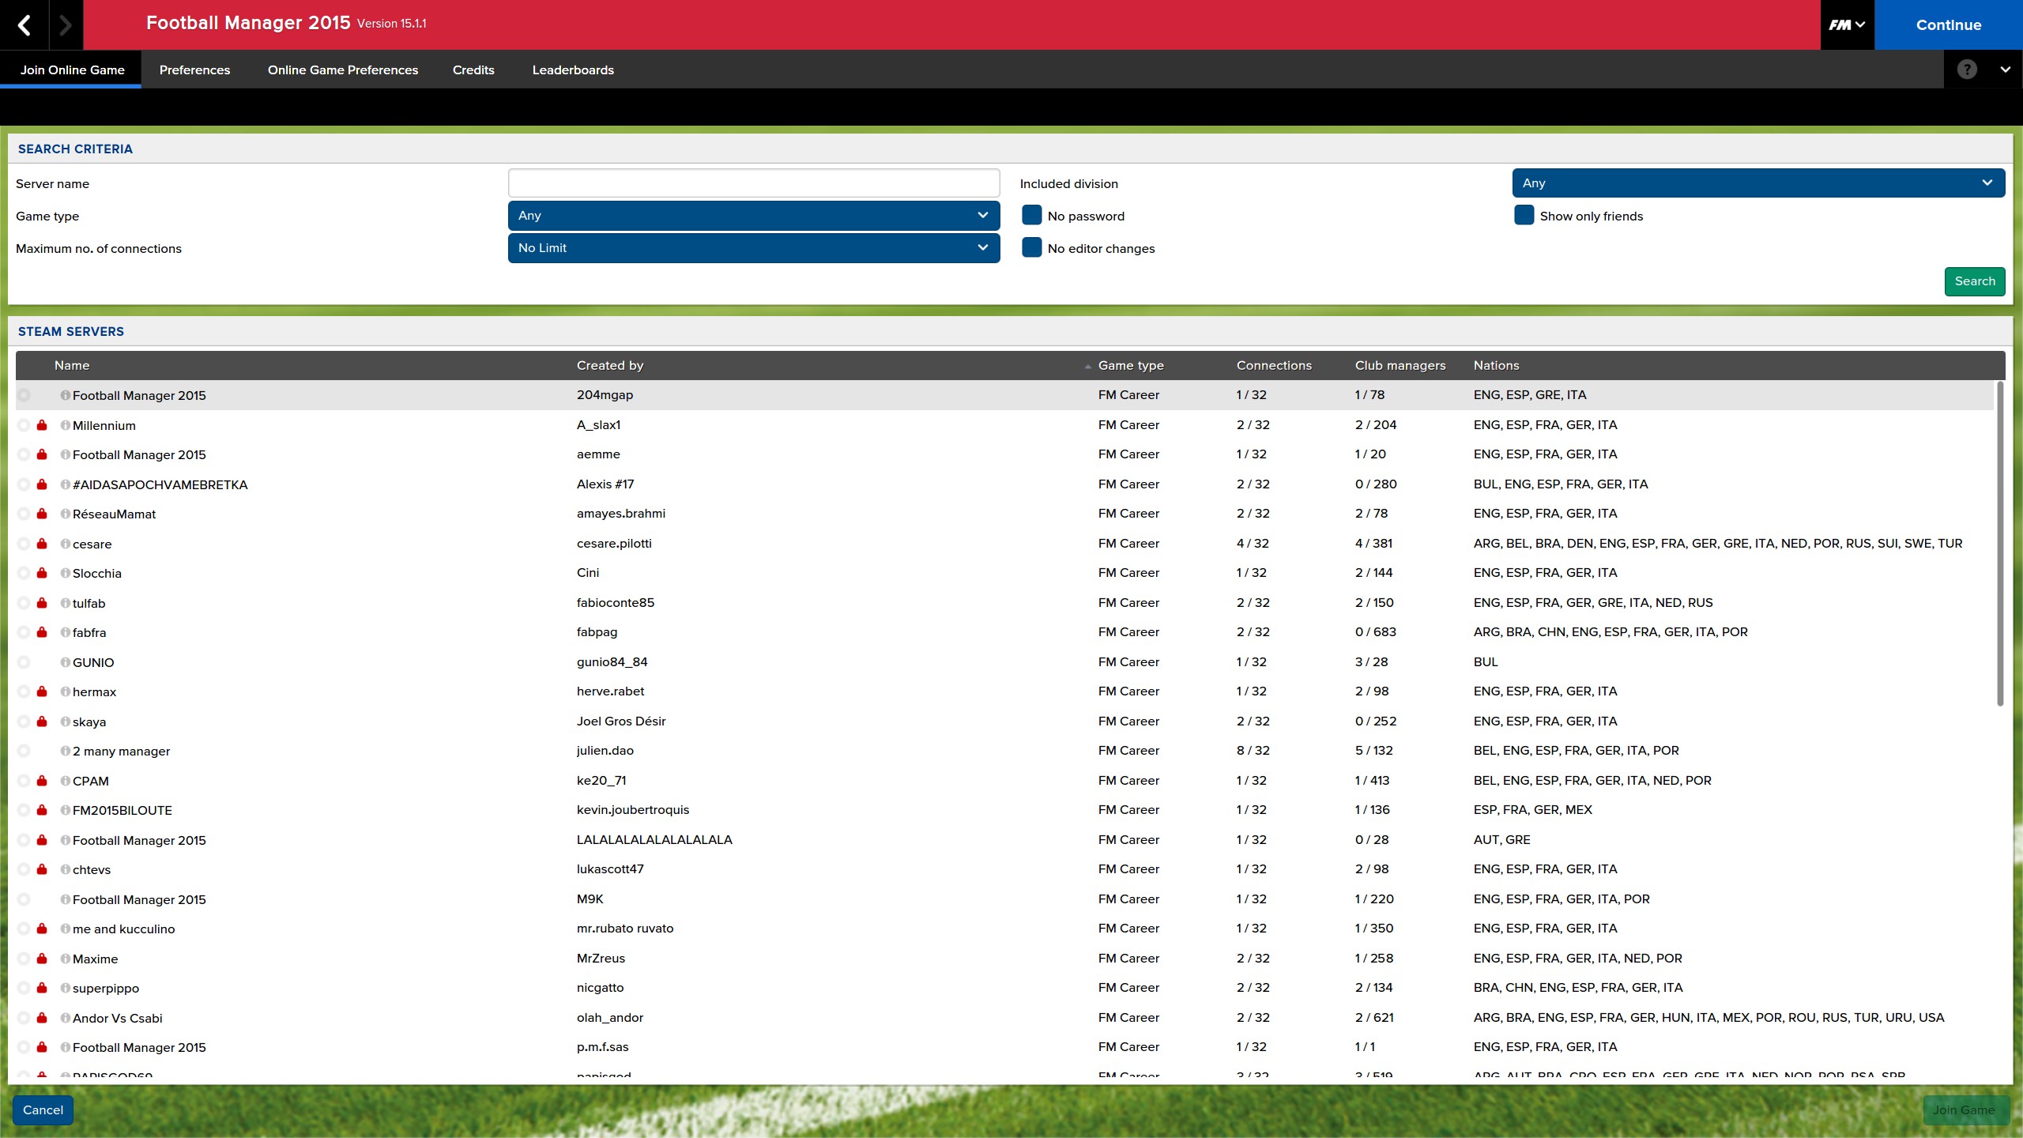The height and width of the screenshot is (1138, 2023).
Task: Open info icon for Slocchia server
Action: point(66,573)
